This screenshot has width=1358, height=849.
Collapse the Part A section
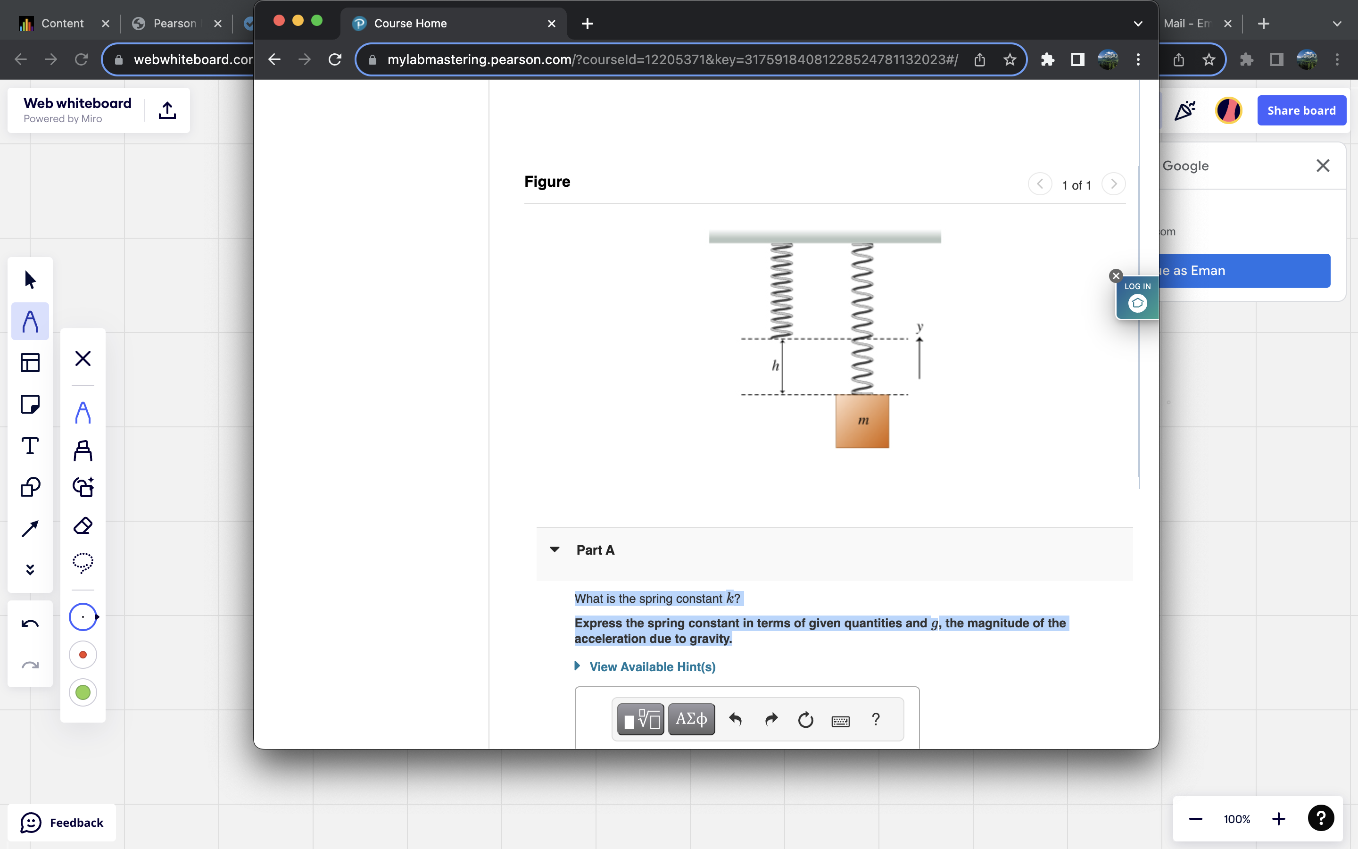[x=555, y=549]
